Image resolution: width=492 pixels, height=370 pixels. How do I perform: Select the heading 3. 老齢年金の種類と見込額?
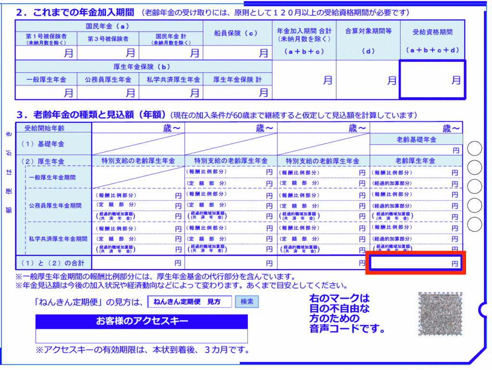click(x=91, y=115)
